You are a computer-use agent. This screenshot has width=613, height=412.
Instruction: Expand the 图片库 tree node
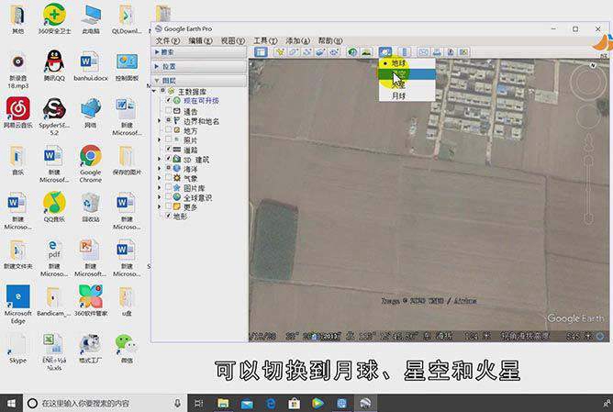[159, 187]
